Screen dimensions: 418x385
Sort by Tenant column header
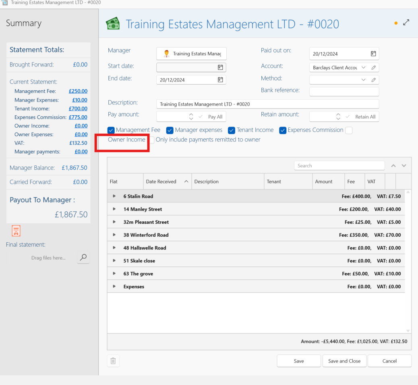tap(288, 181)
